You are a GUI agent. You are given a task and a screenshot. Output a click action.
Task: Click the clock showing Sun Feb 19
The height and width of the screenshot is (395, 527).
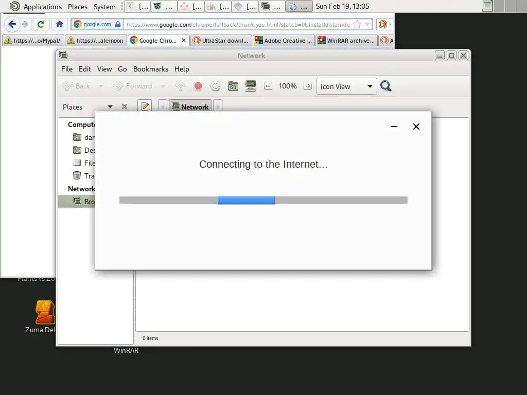point(342,6)
